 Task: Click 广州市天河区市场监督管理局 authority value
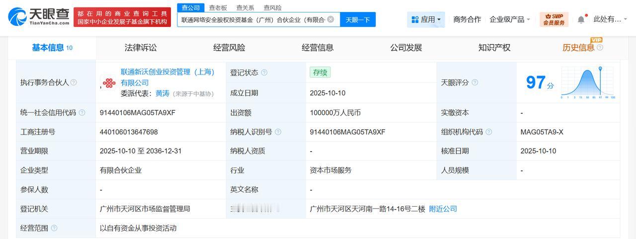145,209
